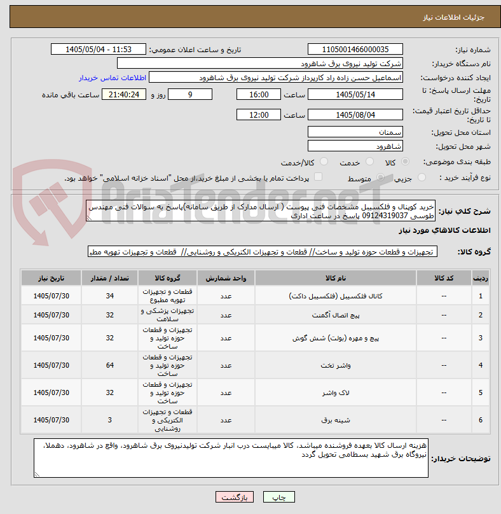
Task: Click item name شینه برق
Action: tap(336, 420)
